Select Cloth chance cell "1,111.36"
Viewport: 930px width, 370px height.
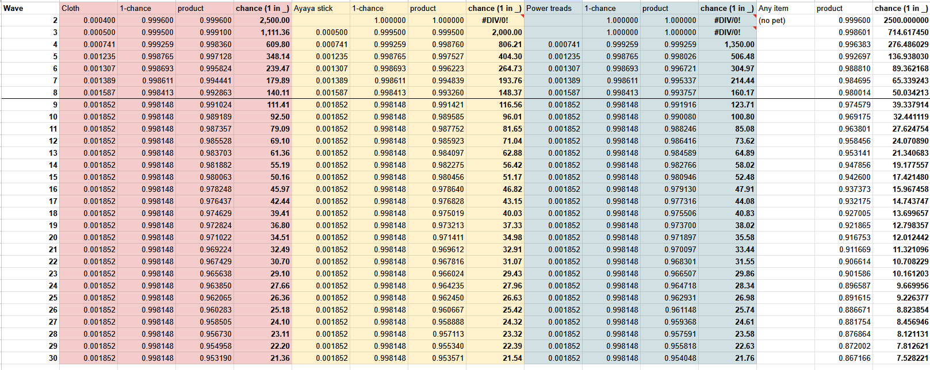(263, 32)
